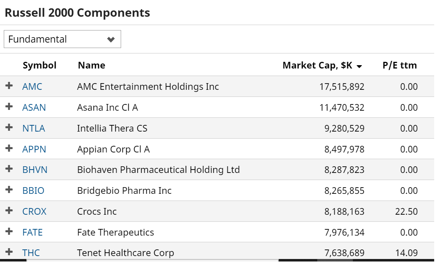Click plus icon beside FATE
The image size is (435, 264).
9,231
